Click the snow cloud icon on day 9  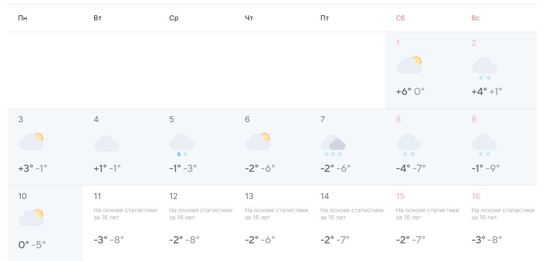(484, 144)
